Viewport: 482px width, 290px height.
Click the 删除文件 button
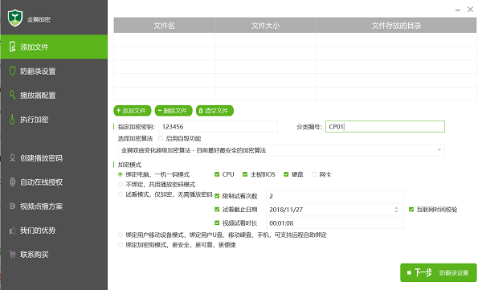click(x=174, y=111)
